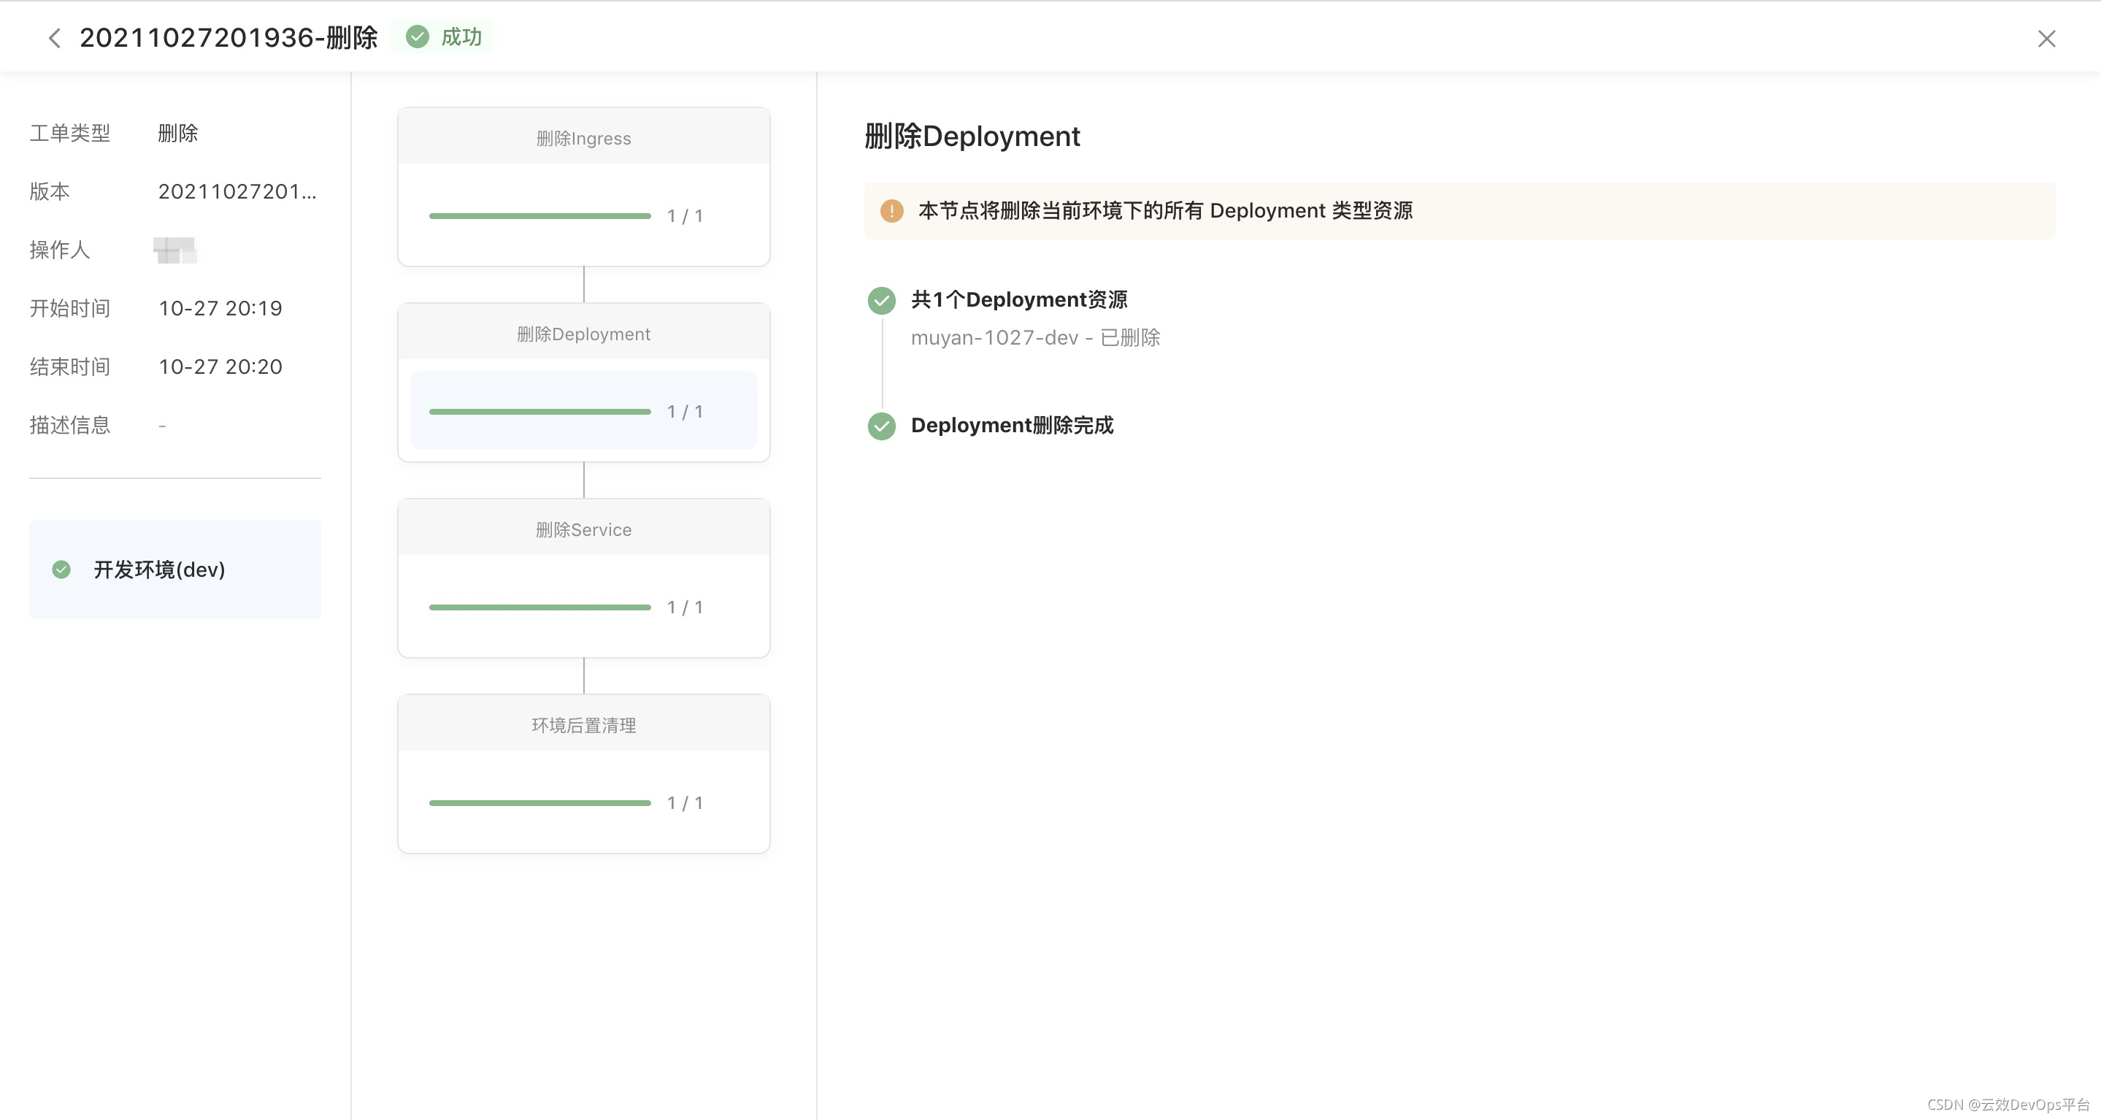Click the Deployment删除完成 step title
2101x1120 pixels.
(1012, 426)
